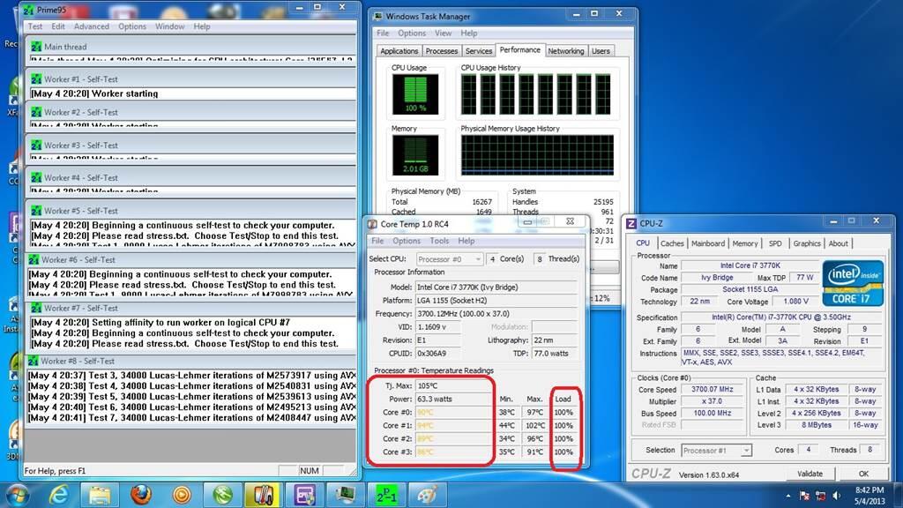
Task: Click the Worker #1 Self-Test window icon
Action: (36, 78)
